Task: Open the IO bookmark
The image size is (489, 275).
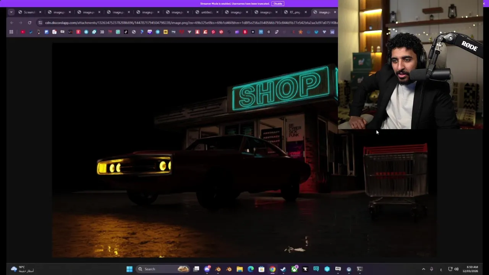Action: coord(102,32)
